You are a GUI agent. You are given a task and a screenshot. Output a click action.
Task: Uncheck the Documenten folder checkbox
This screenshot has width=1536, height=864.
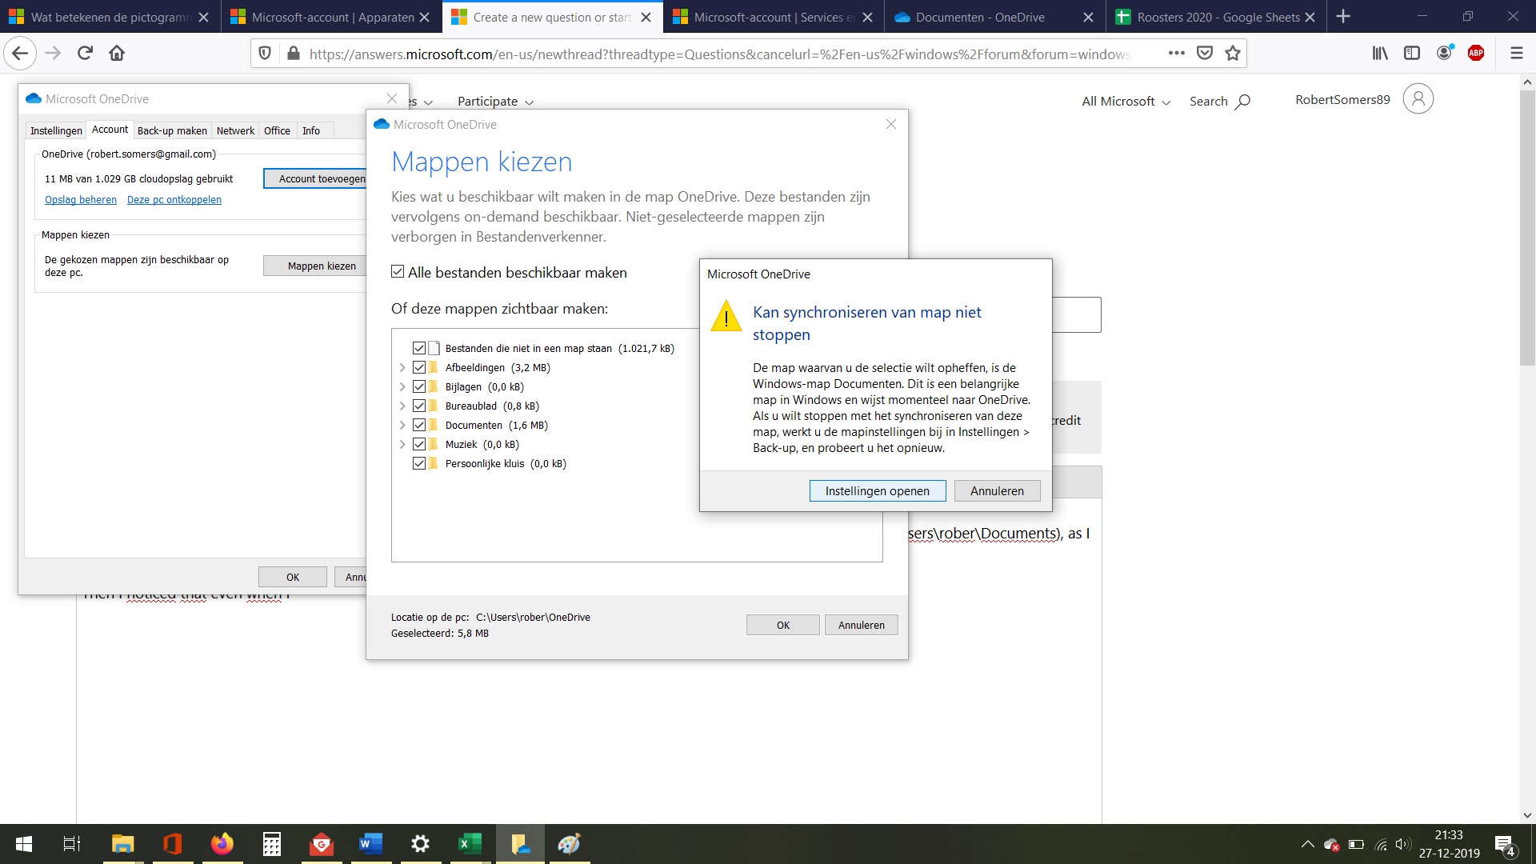pyautogui.click(x=419, y=425)
